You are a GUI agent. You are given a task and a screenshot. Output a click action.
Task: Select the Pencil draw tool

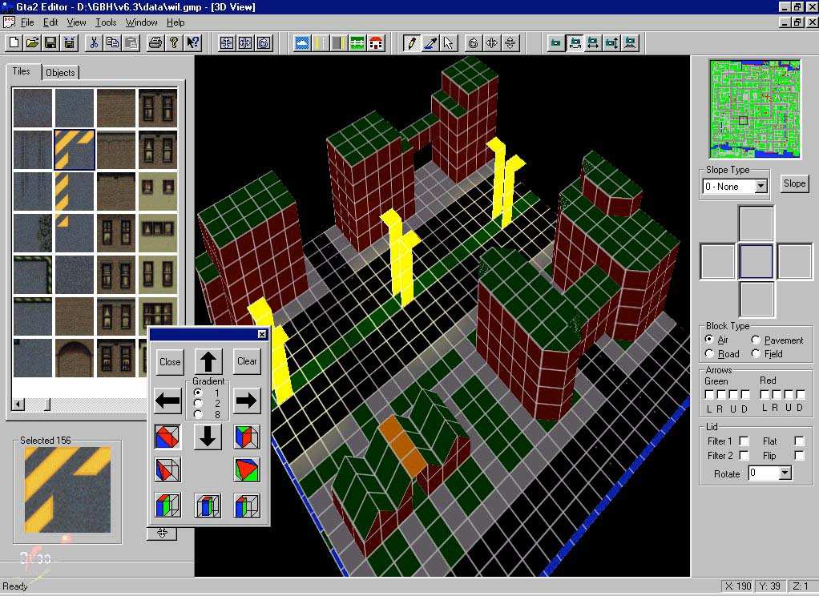point(412,42)
